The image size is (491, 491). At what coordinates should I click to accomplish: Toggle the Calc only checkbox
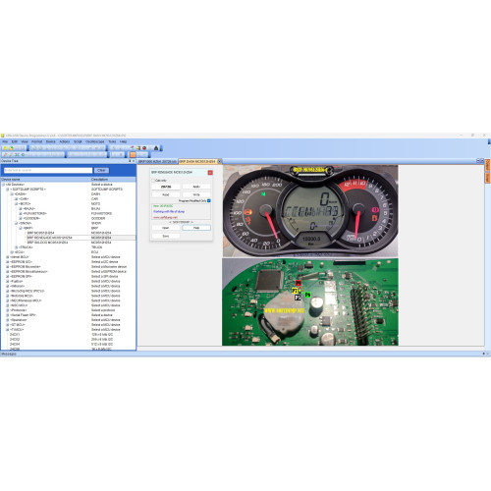(x=153, y=181)
